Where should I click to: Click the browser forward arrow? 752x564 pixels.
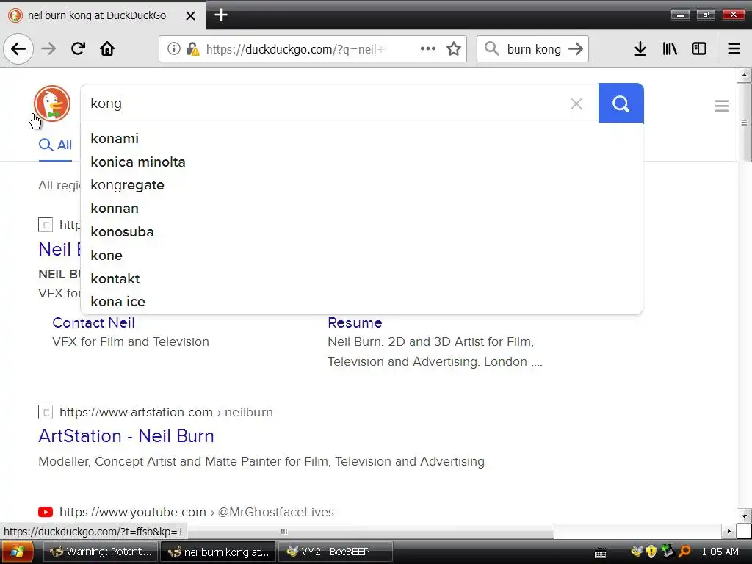pos(48,48)
